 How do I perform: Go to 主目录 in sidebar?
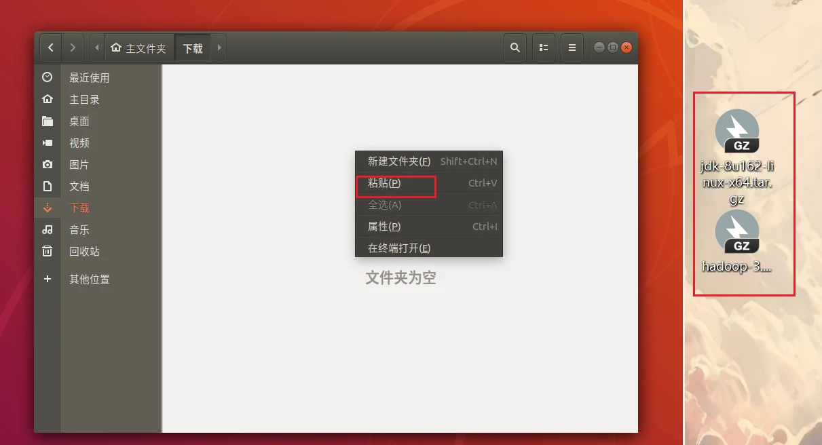coord(84,100)
